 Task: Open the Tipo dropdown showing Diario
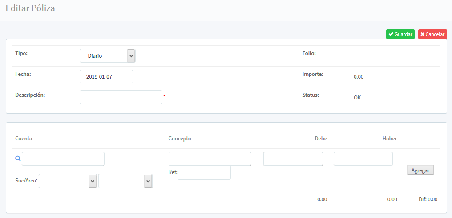click(x=107, y=56)
